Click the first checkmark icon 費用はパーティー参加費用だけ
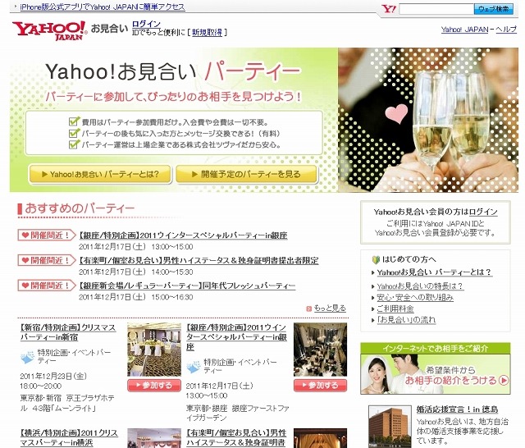Screen dimensions: 525x448 pyautogui.click(x=74, y=121)
